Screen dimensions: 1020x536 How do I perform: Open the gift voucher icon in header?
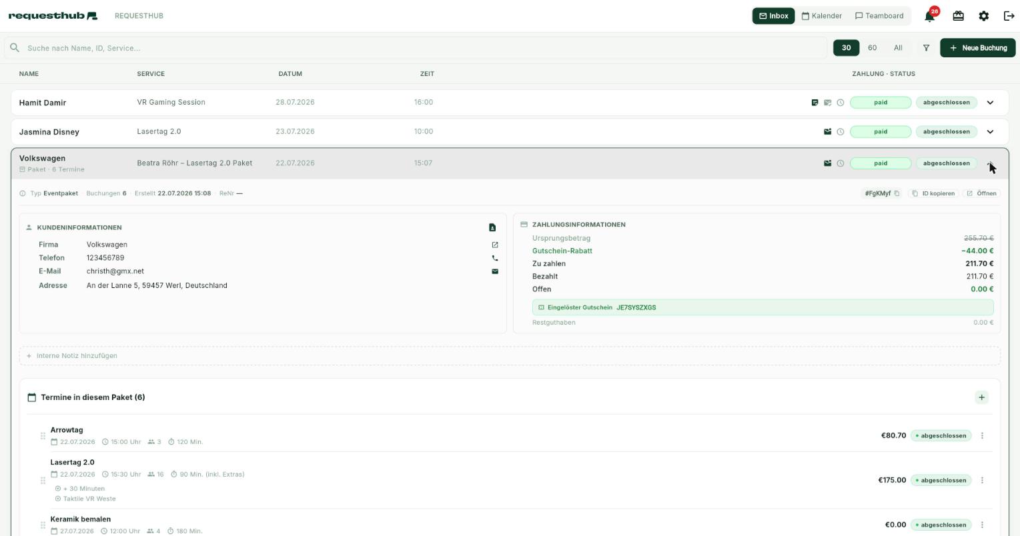(x=958, y=16)
